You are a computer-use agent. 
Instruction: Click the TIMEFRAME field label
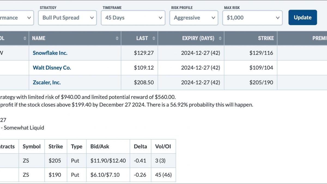112,8
